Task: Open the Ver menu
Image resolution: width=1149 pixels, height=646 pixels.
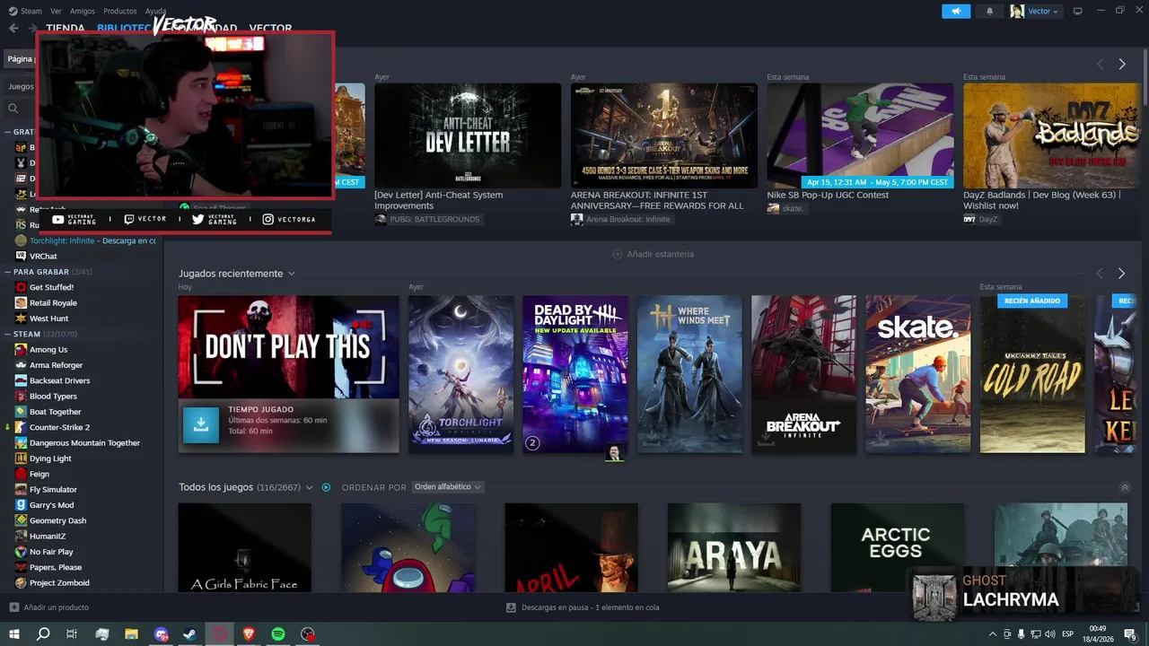Action: point(57,11)
